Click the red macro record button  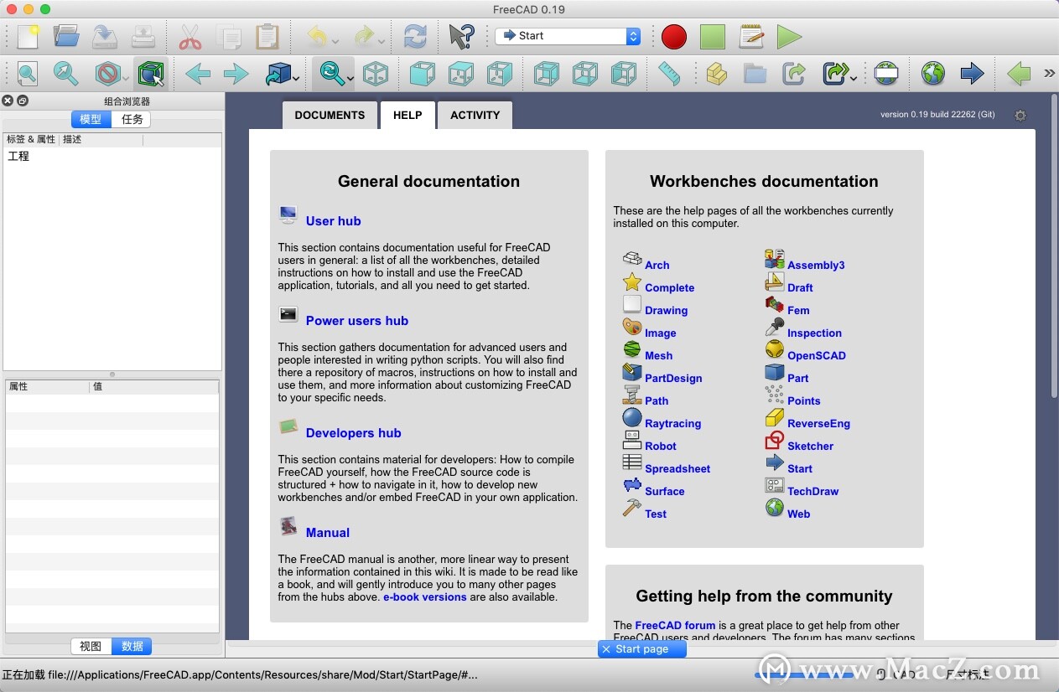tap(673, 36)
